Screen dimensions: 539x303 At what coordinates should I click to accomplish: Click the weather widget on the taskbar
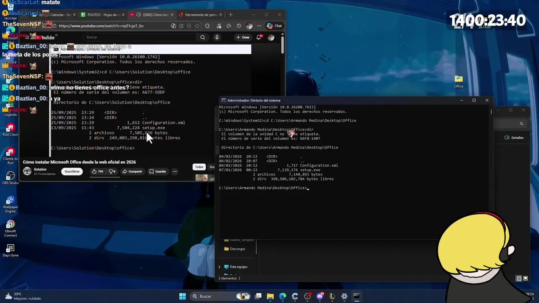coord(23,296)
